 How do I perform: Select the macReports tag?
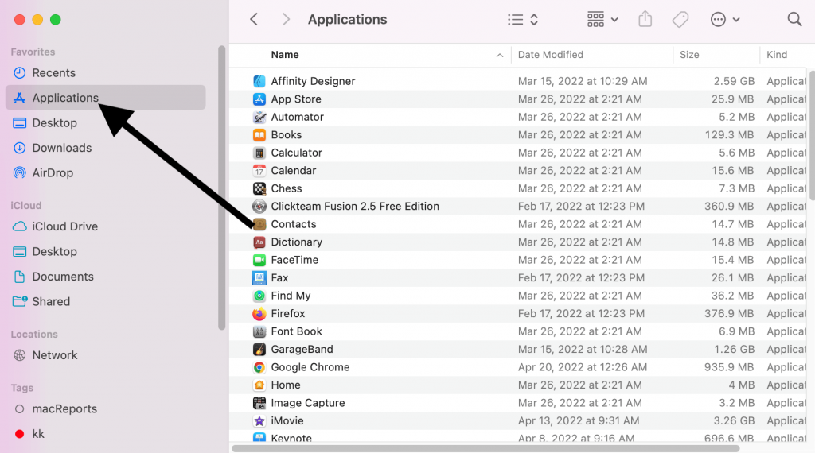(x=106, y=409)
